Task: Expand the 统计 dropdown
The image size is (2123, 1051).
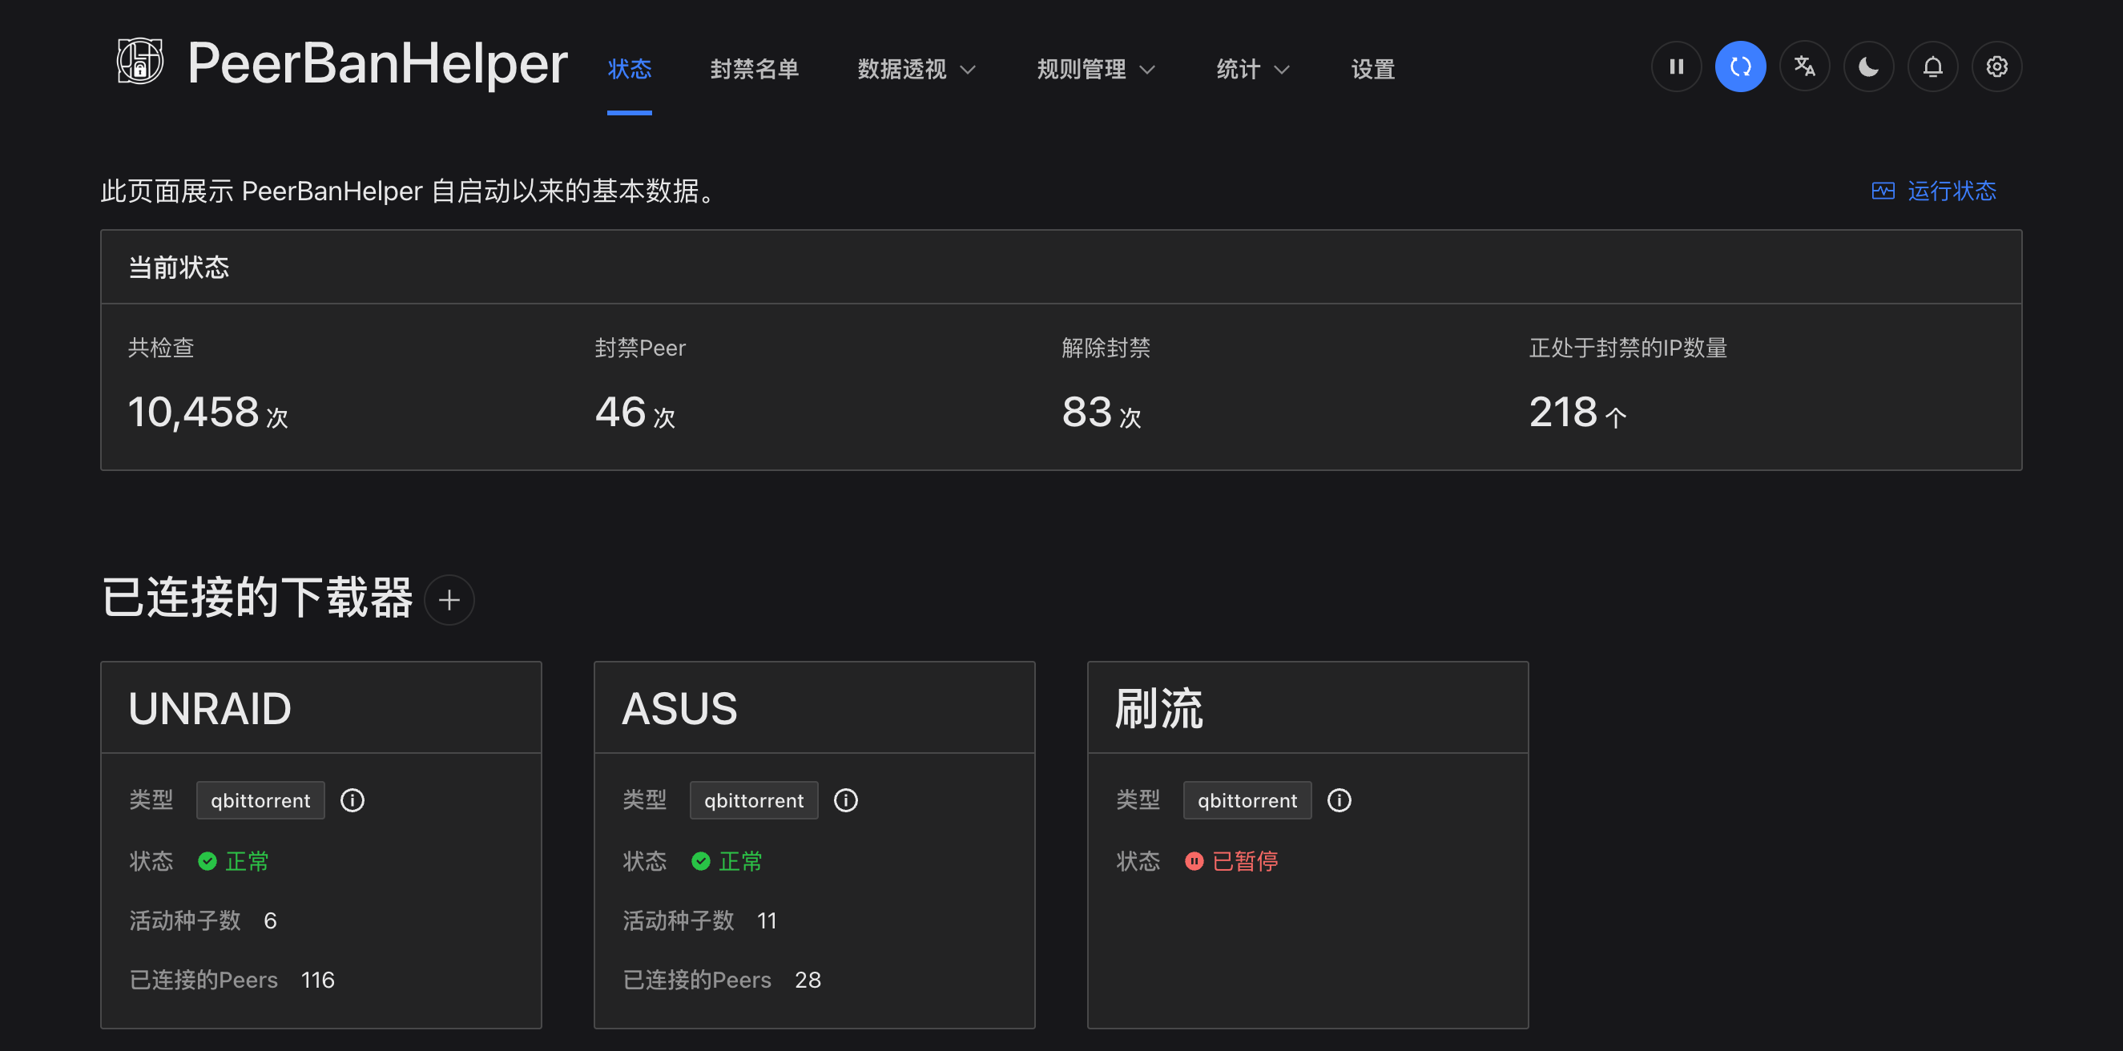Action: (1251, 69)
